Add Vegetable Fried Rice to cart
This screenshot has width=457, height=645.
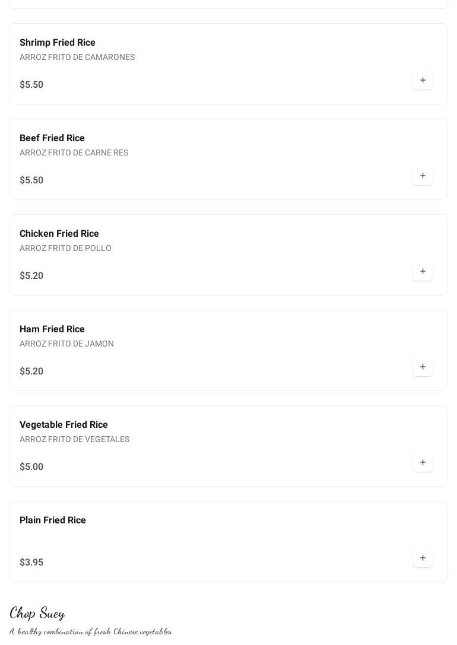[423, 462]
